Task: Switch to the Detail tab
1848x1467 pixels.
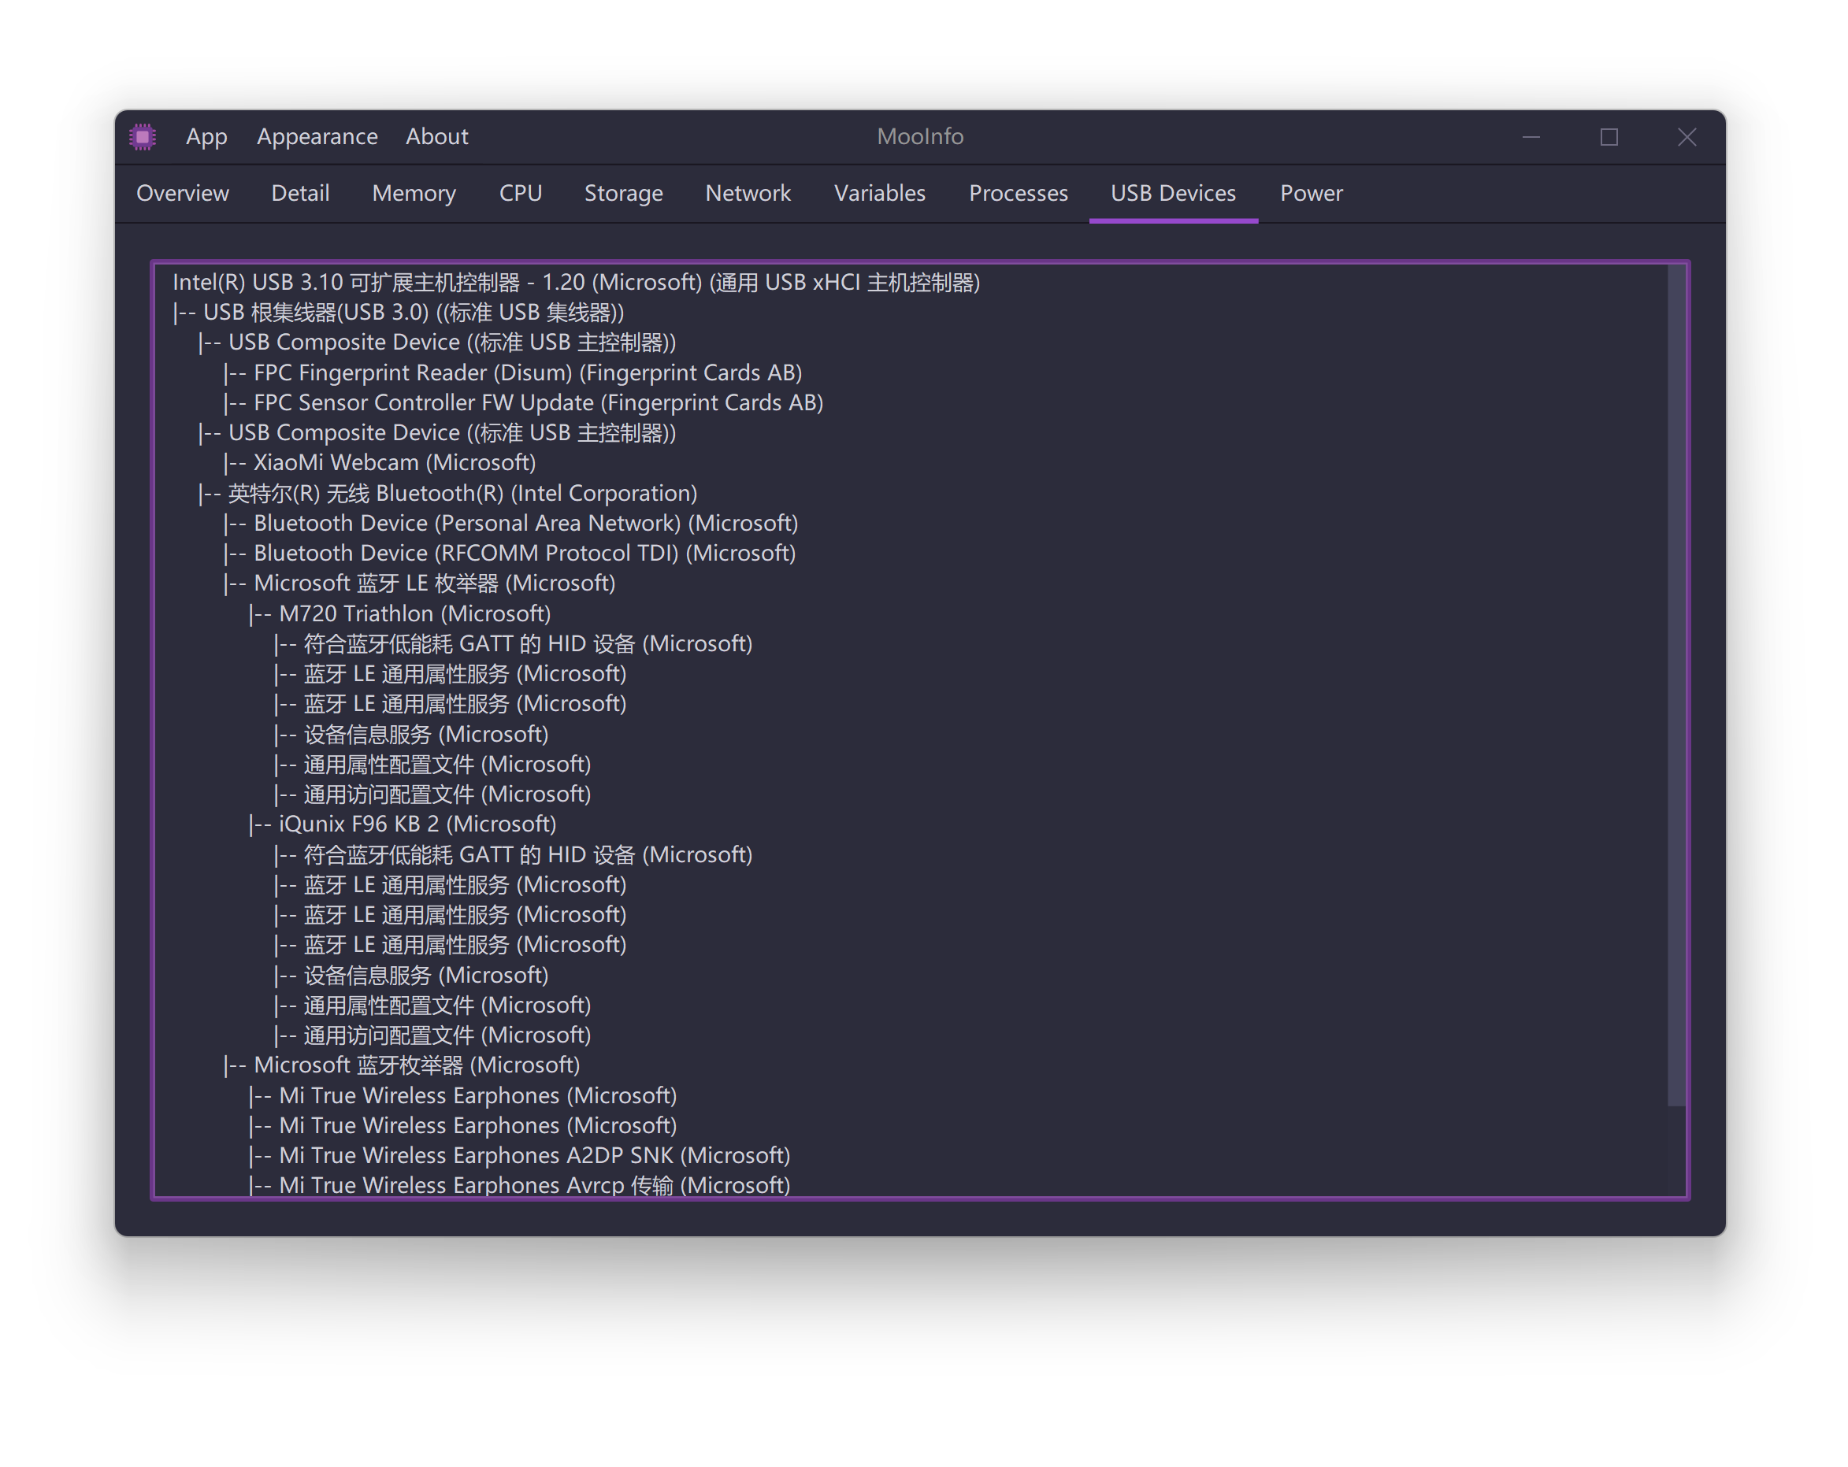Action: [x=300, y=194]
